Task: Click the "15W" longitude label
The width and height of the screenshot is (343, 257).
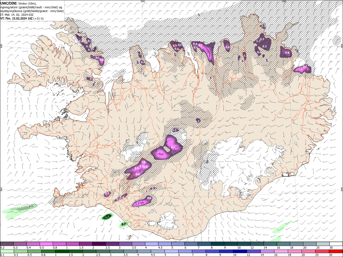Action: (x=284, y=1)
